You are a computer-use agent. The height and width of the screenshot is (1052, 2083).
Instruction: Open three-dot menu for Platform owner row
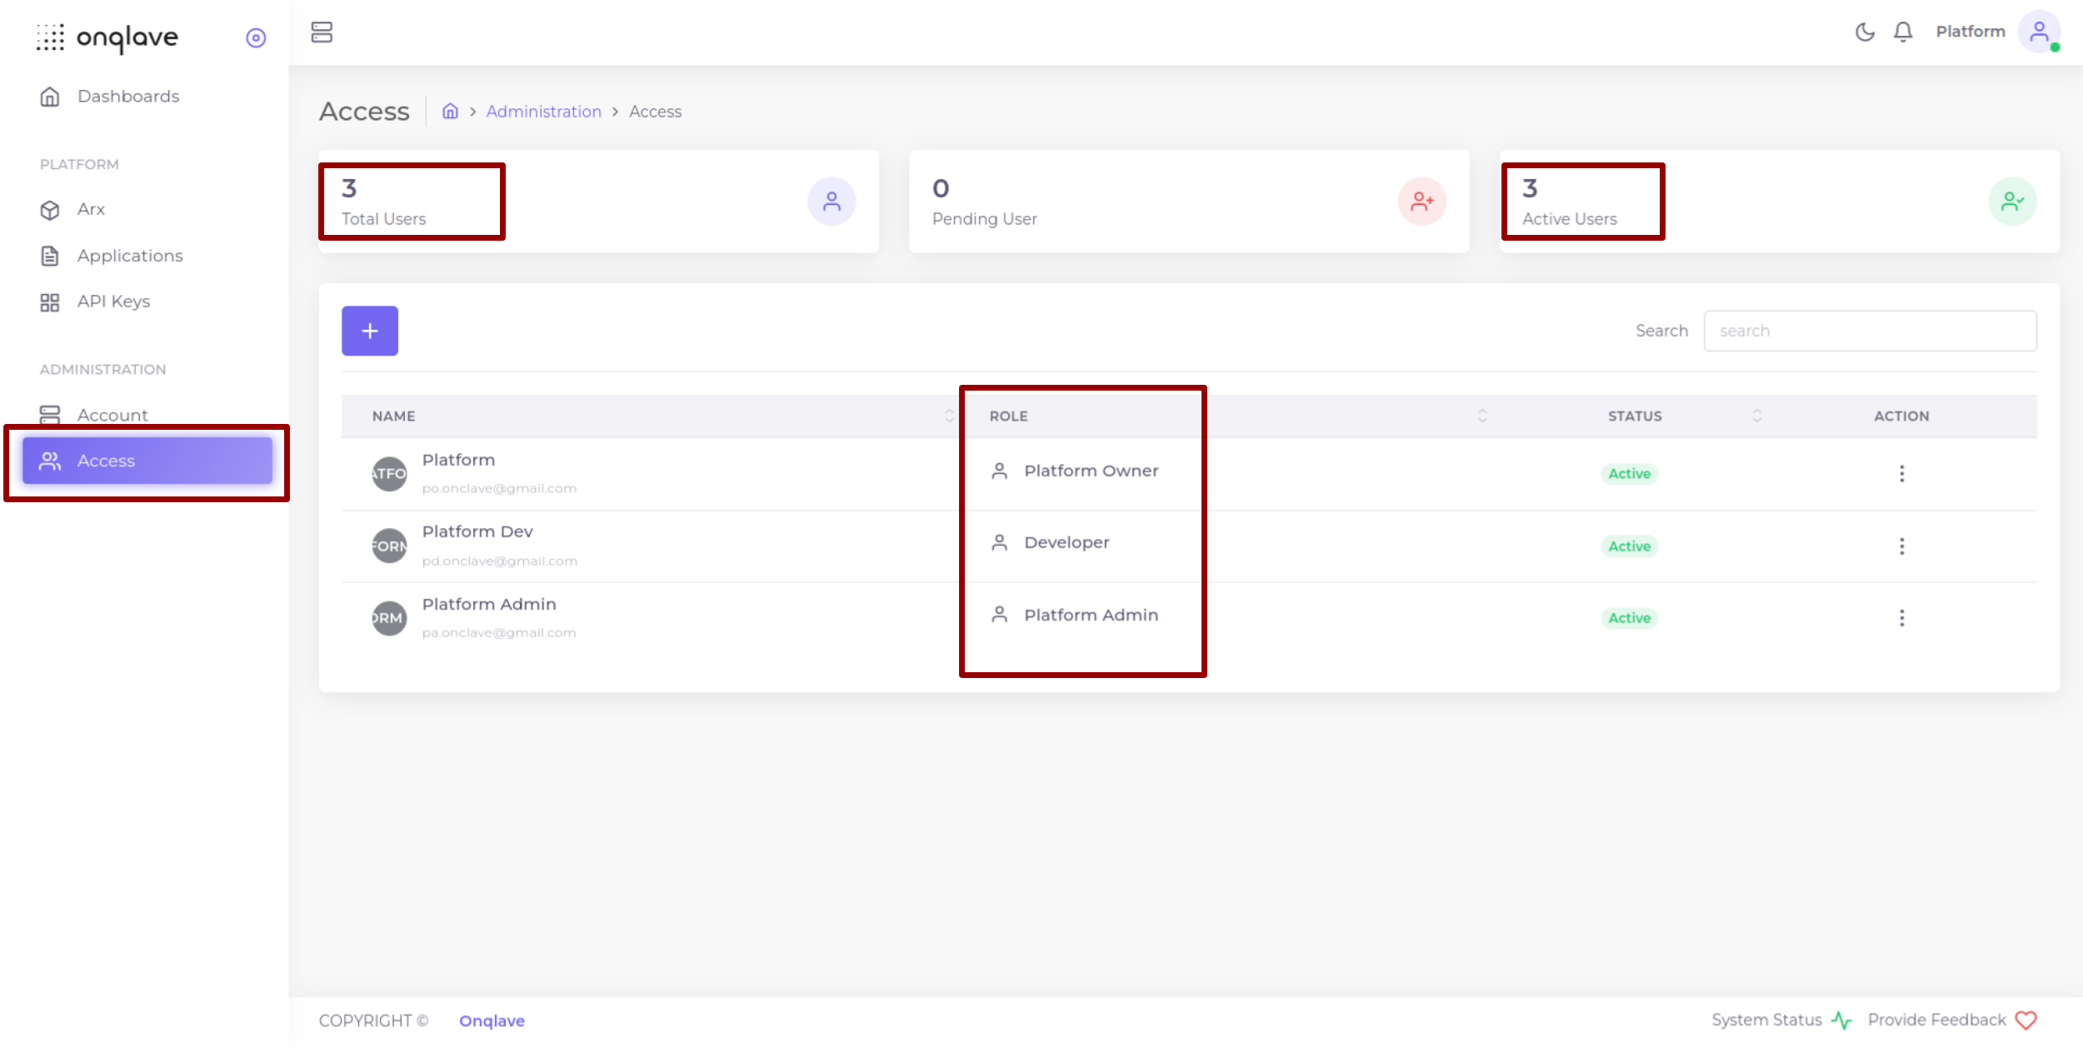[1901, 474]
